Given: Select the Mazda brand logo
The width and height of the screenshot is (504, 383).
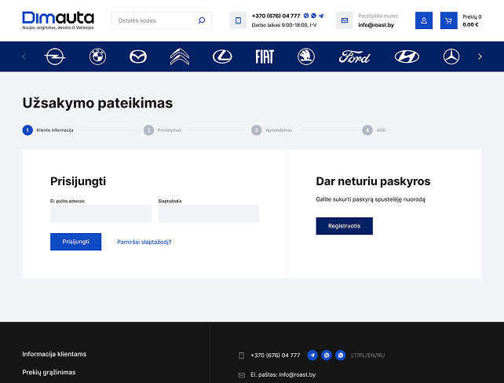Looking at the screenshot, I should click(x=138, y=57).
